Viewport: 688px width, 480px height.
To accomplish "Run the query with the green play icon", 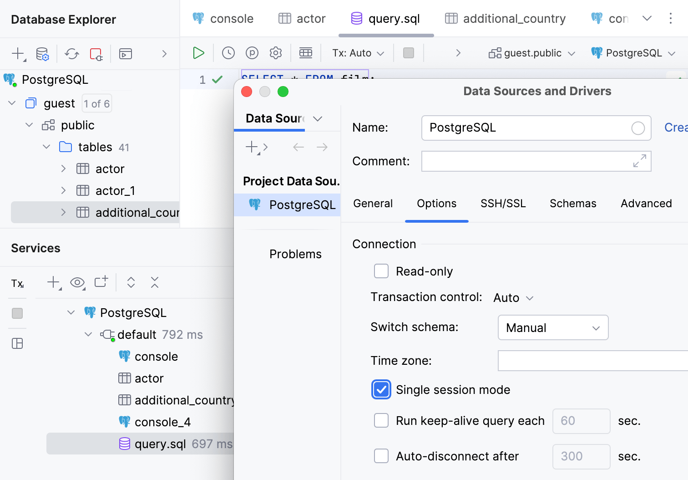I will [198, 53].
